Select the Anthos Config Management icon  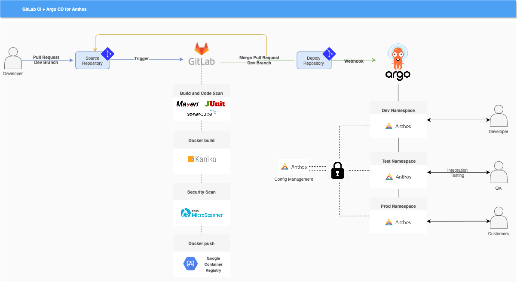[285, 166]
